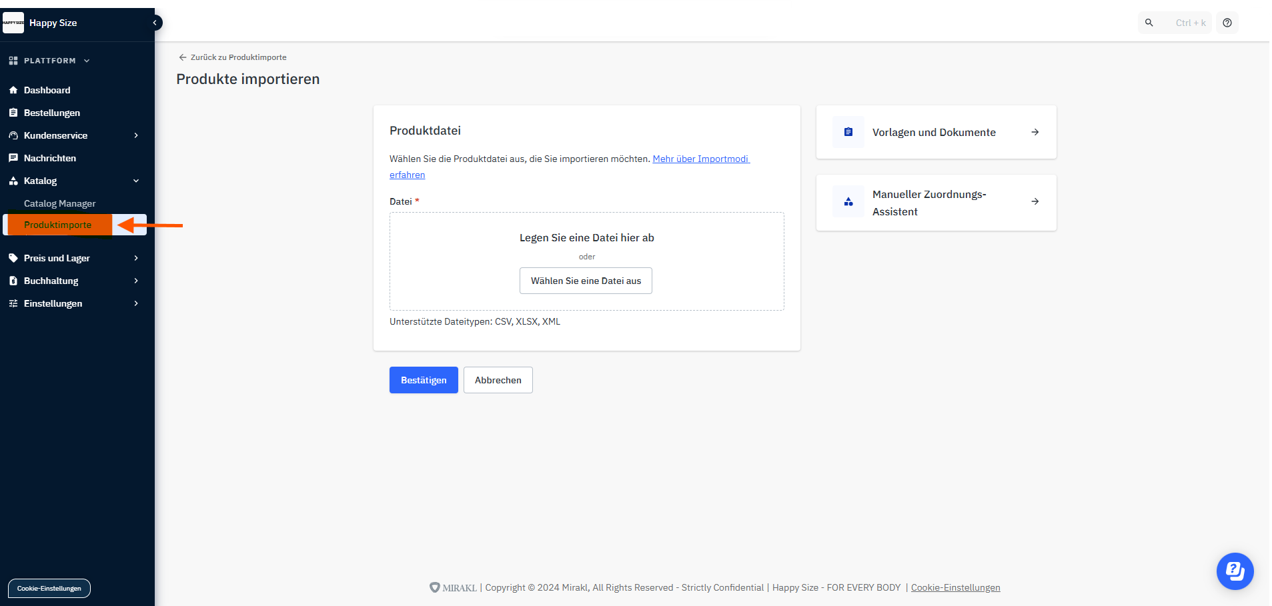Open the support chat bubble widget
Screen dimensions: 1272x606
(1235, 571)
